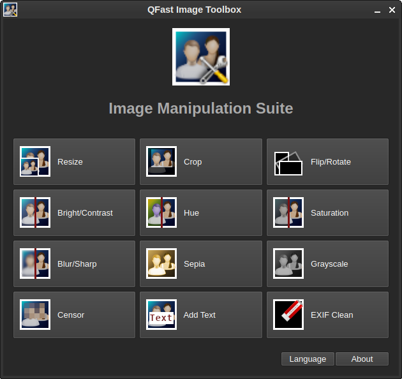Launch the Censor tool by its label
The width and height of the screenshot is (402, 379).
pyautogui.click(x=71, y=315)
